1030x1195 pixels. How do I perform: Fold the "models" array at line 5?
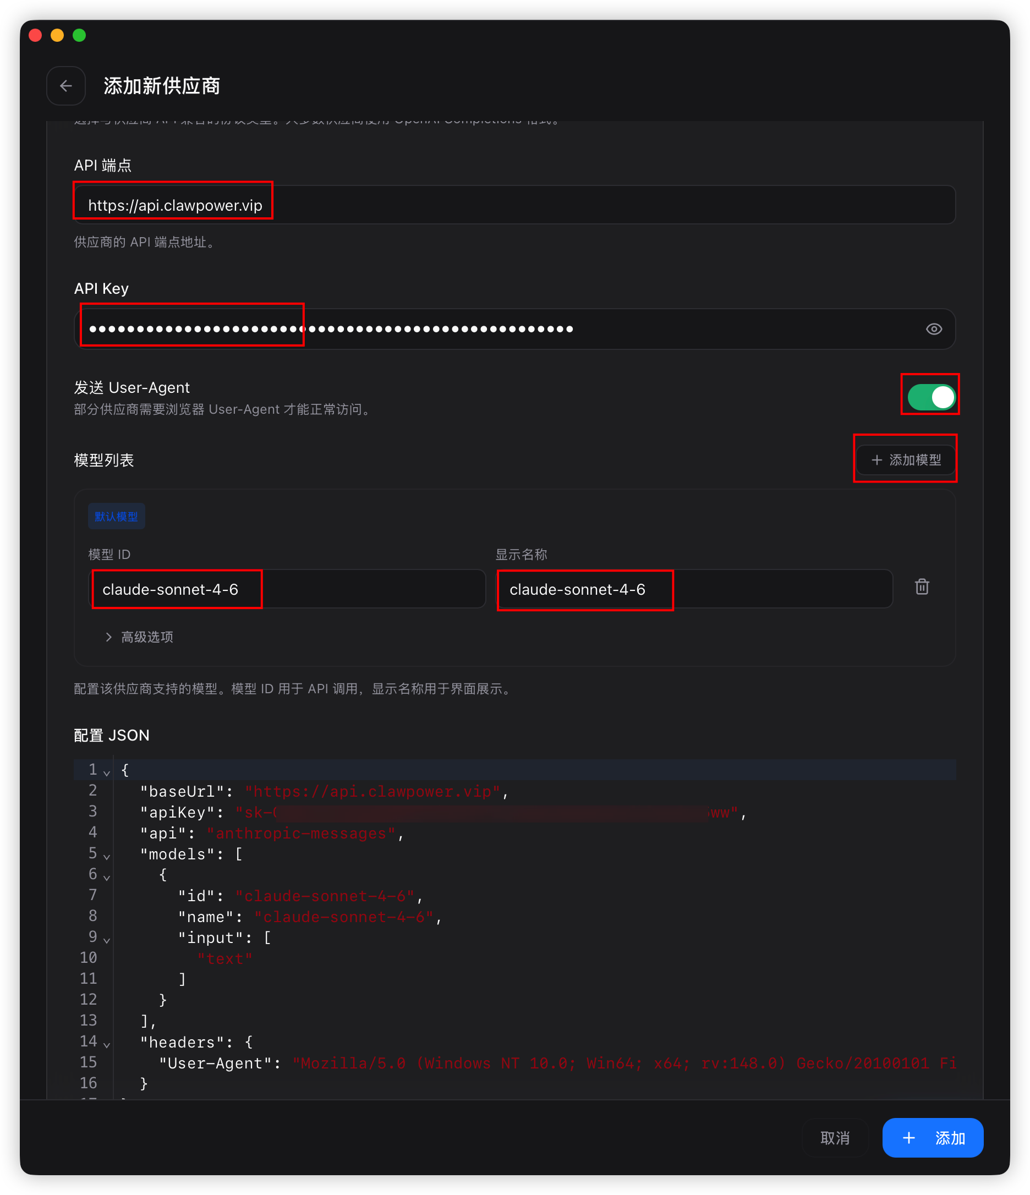107,856
